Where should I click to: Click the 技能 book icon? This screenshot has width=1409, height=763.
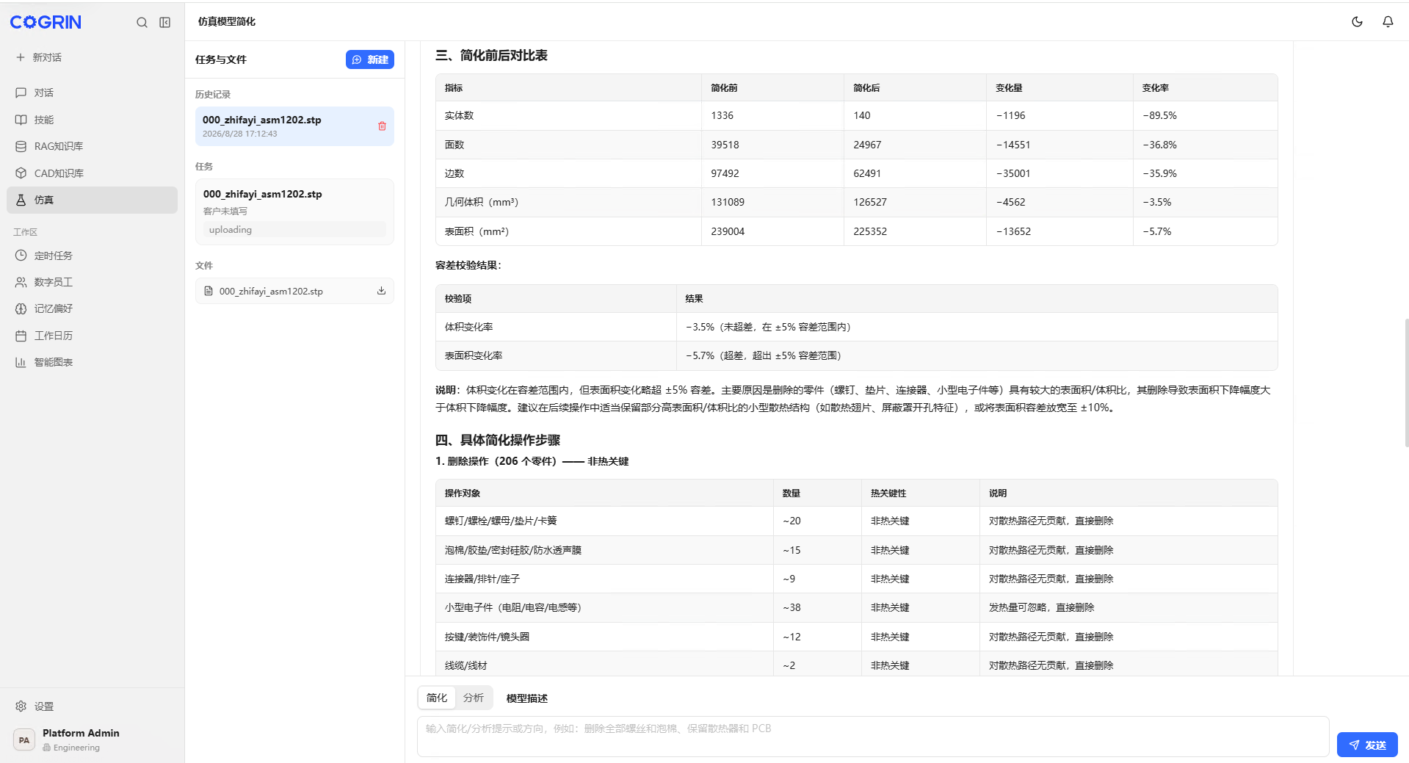(21, 120)
